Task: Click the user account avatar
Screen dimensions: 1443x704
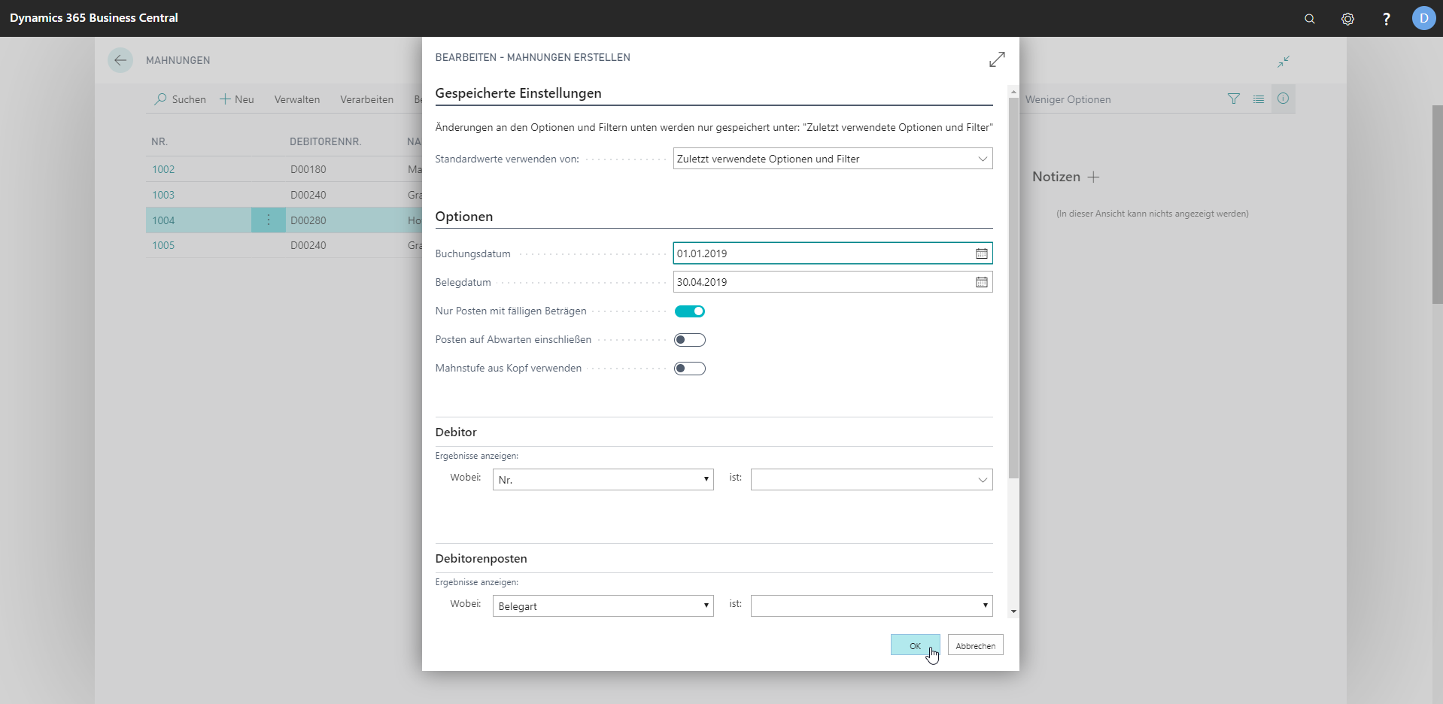Action: [1423, 18]
